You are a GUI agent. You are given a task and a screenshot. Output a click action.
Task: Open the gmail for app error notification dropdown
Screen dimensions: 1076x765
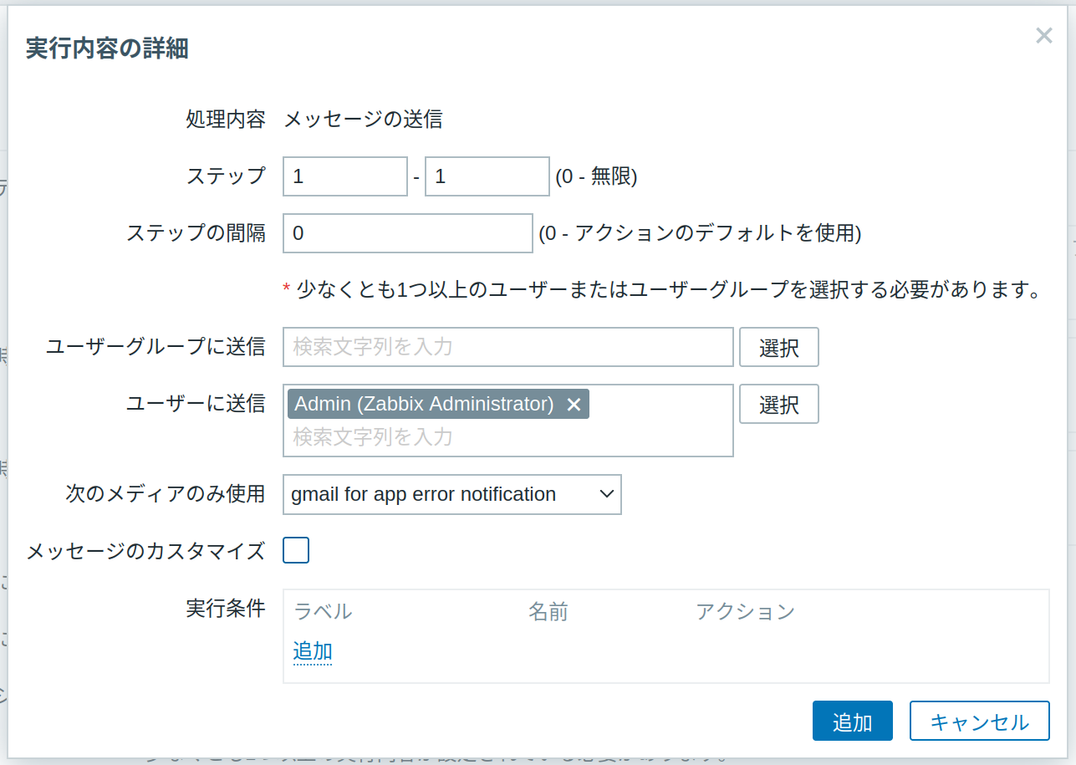452,494
